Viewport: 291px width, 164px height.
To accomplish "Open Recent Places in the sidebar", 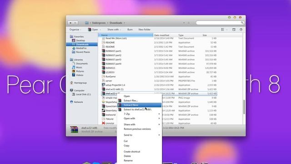I will (83, 52).
